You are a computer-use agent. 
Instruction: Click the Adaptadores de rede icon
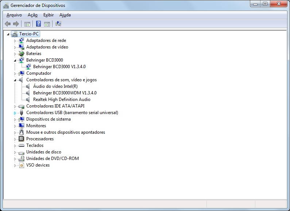pyautogui.click(x=22, y=40)
